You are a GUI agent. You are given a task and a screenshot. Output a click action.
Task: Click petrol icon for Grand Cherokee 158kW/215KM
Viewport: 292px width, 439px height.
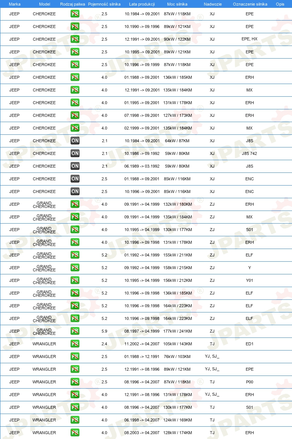click(x=75, y=268)
